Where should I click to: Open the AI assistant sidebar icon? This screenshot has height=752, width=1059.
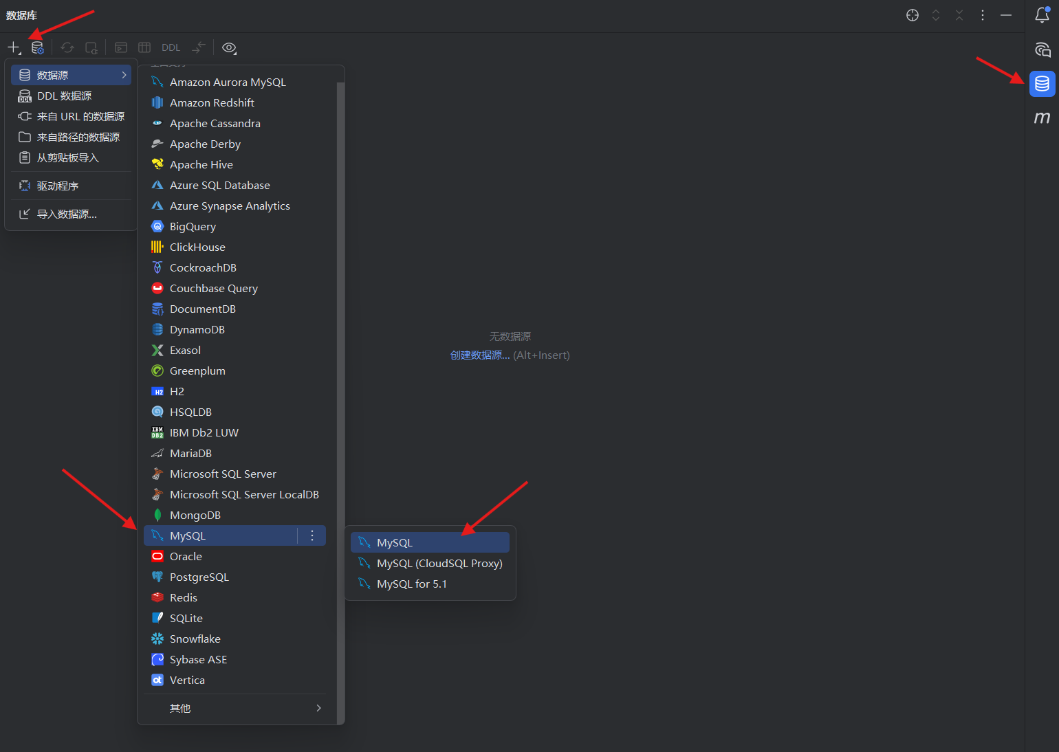(x=1042, y=49)
